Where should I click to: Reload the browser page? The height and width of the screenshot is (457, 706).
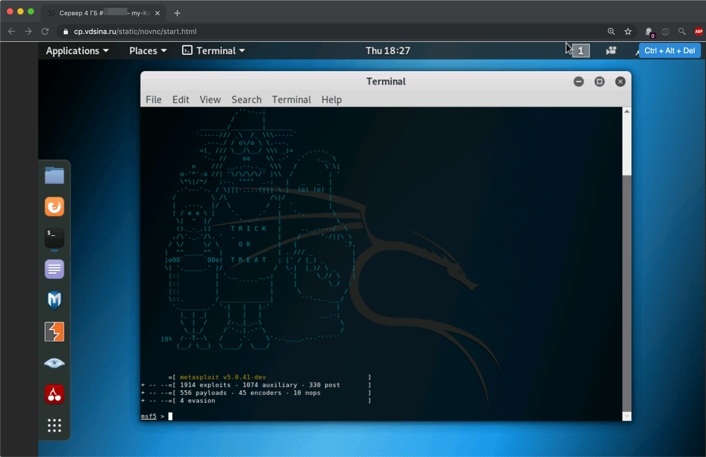pos(45,32)
